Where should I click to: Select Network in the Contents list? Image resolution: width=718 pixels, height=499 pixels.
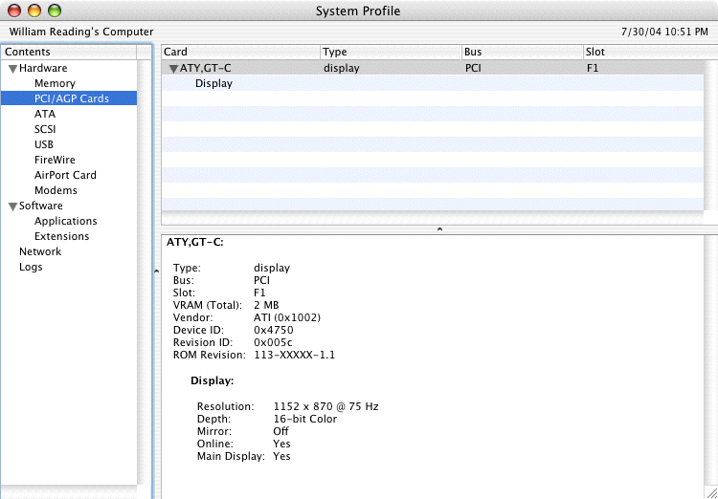(x=40, y=251)
